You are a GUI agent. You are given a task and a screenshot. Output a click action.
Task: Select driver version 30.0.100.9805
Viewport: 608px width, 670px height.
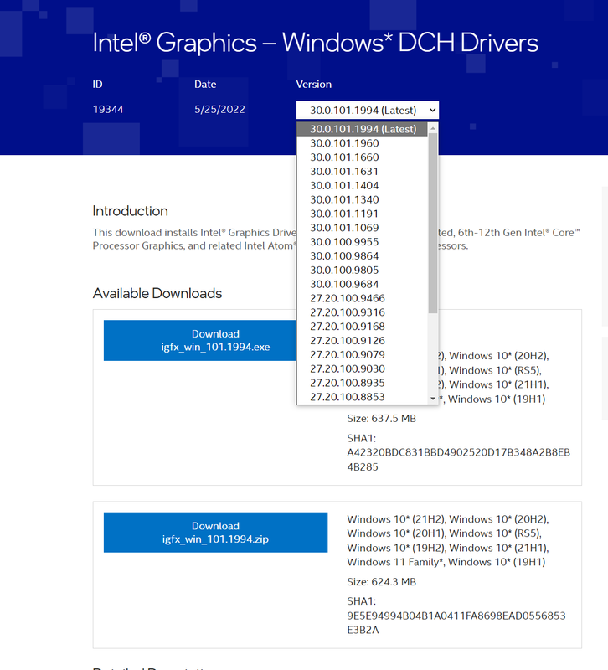pyautogui.click(x=363, y=270)
